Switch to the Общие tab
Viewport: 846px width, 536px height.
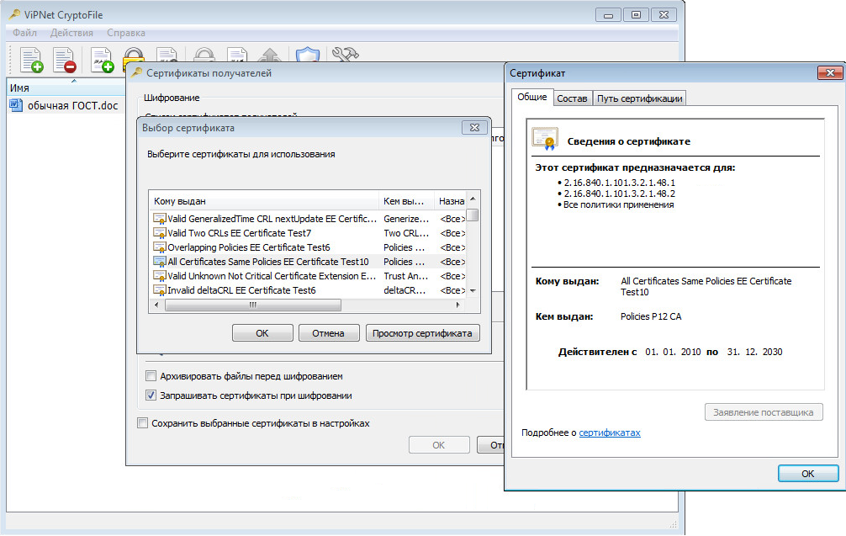click(532, 97)
